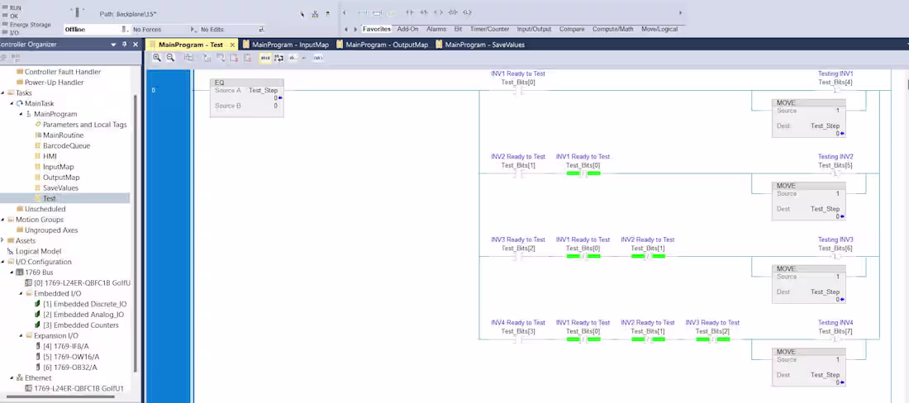The width and height of the screenshot is (909, 403).
Task: Select Parameters and Local Tags
Action: [84, 125]
